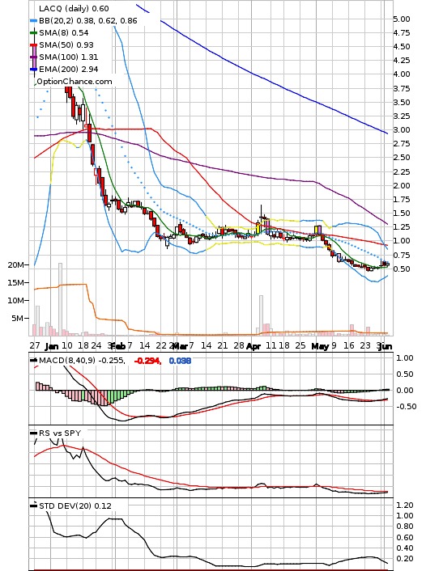Screen dimensions: 426x571
Task: Select the SMA(8) 0.54 legend label
Action: click(x=64, y=33)
